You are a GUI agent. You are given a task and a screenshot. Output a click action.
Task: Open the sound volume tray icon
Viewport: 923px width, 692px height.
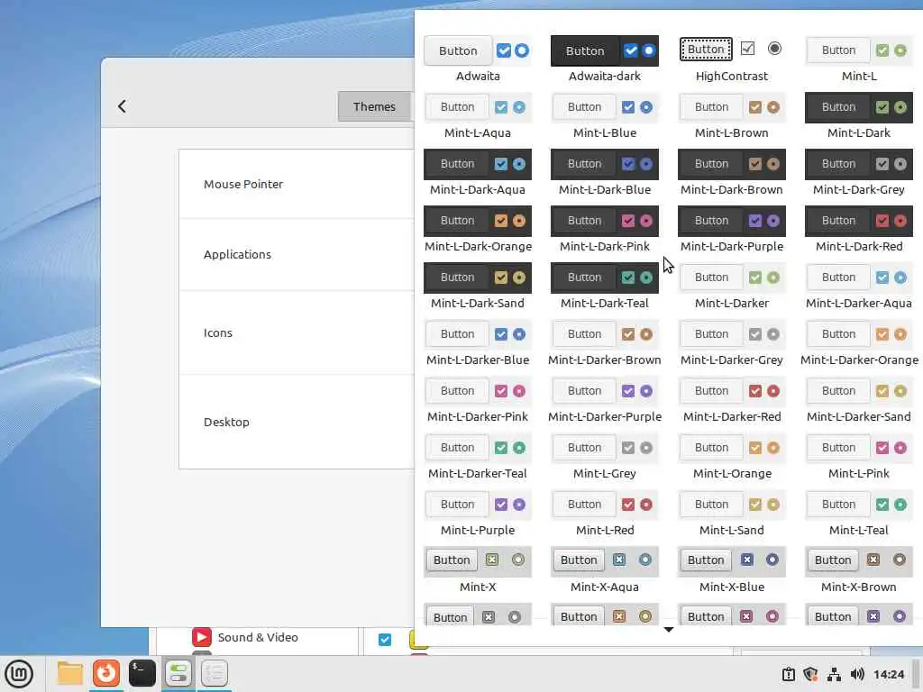pos(857,674)
